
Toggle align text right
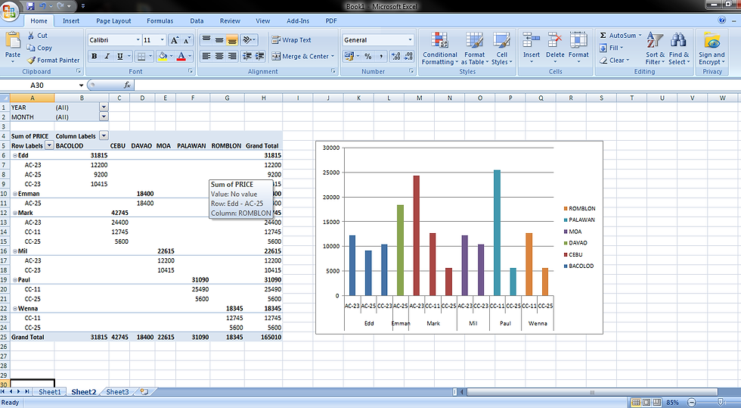pos(231,56)
